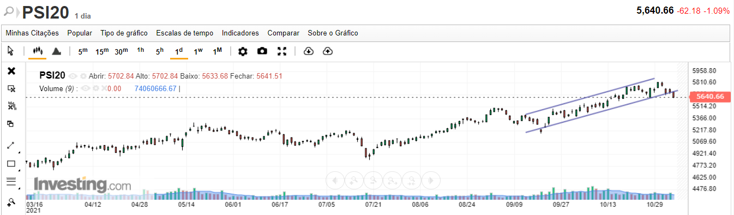Toggle Volume indicator visibility eye icon
This screenshot has width=734, height=215.
tap(86, 88)
